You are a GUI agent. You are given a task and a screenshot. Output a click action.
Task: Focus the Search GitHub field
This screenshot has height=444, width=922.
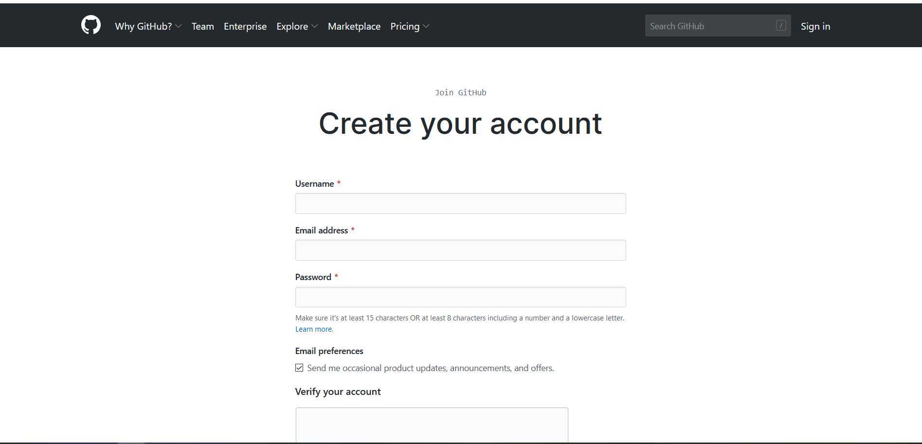[718, 26]
